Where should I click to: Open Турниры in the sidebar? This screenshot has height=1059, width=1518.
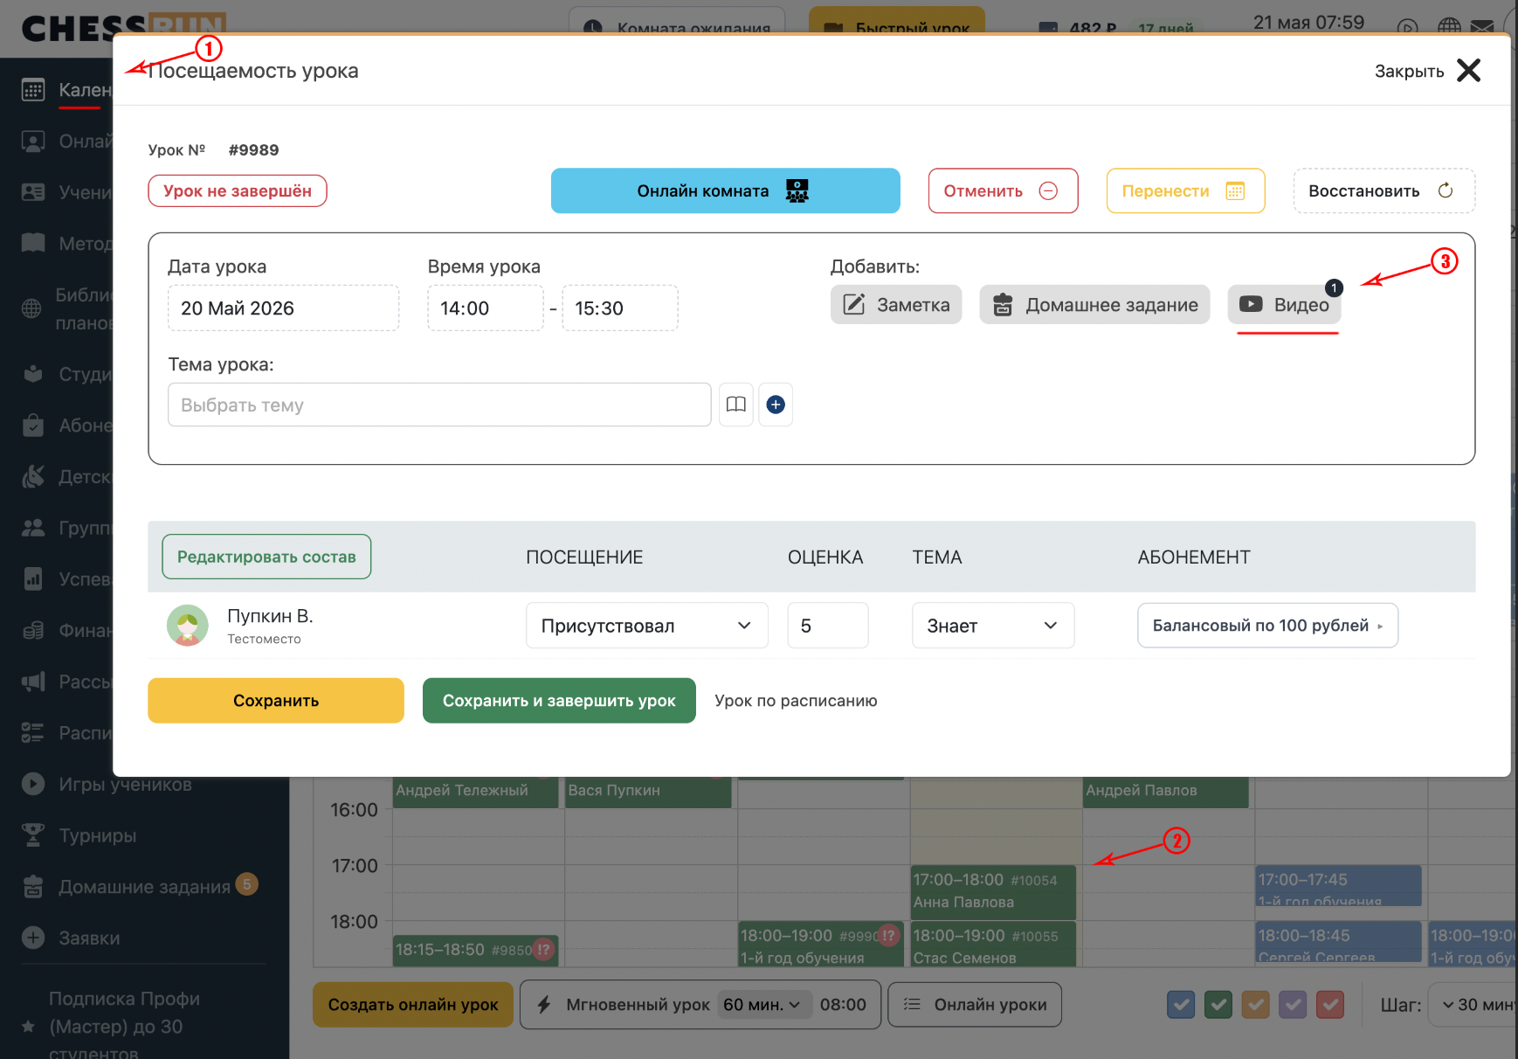(x=98, y=836)
